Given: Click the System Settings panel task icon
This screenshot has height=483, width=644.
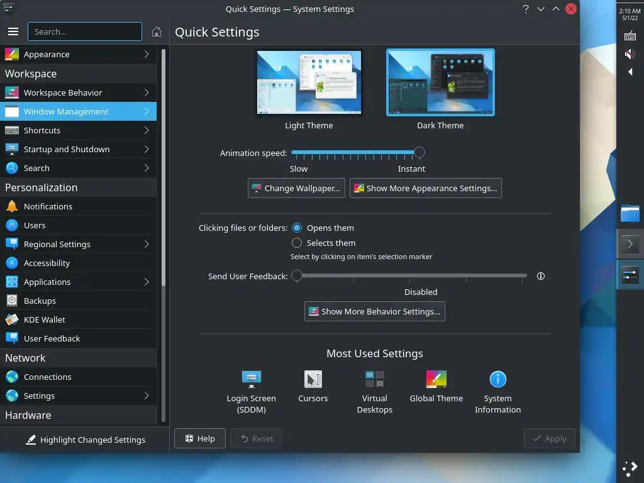Looking at the screenshot, I should pos(630,275).
